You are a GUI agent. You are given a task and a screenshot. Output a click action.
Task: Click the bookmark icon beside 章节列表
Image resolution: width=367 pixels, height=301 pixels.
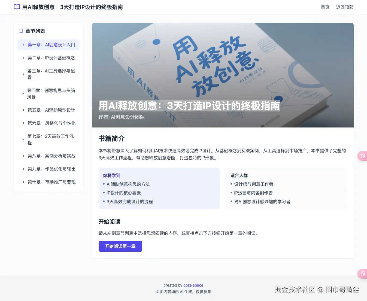click(x=20, y=31)
